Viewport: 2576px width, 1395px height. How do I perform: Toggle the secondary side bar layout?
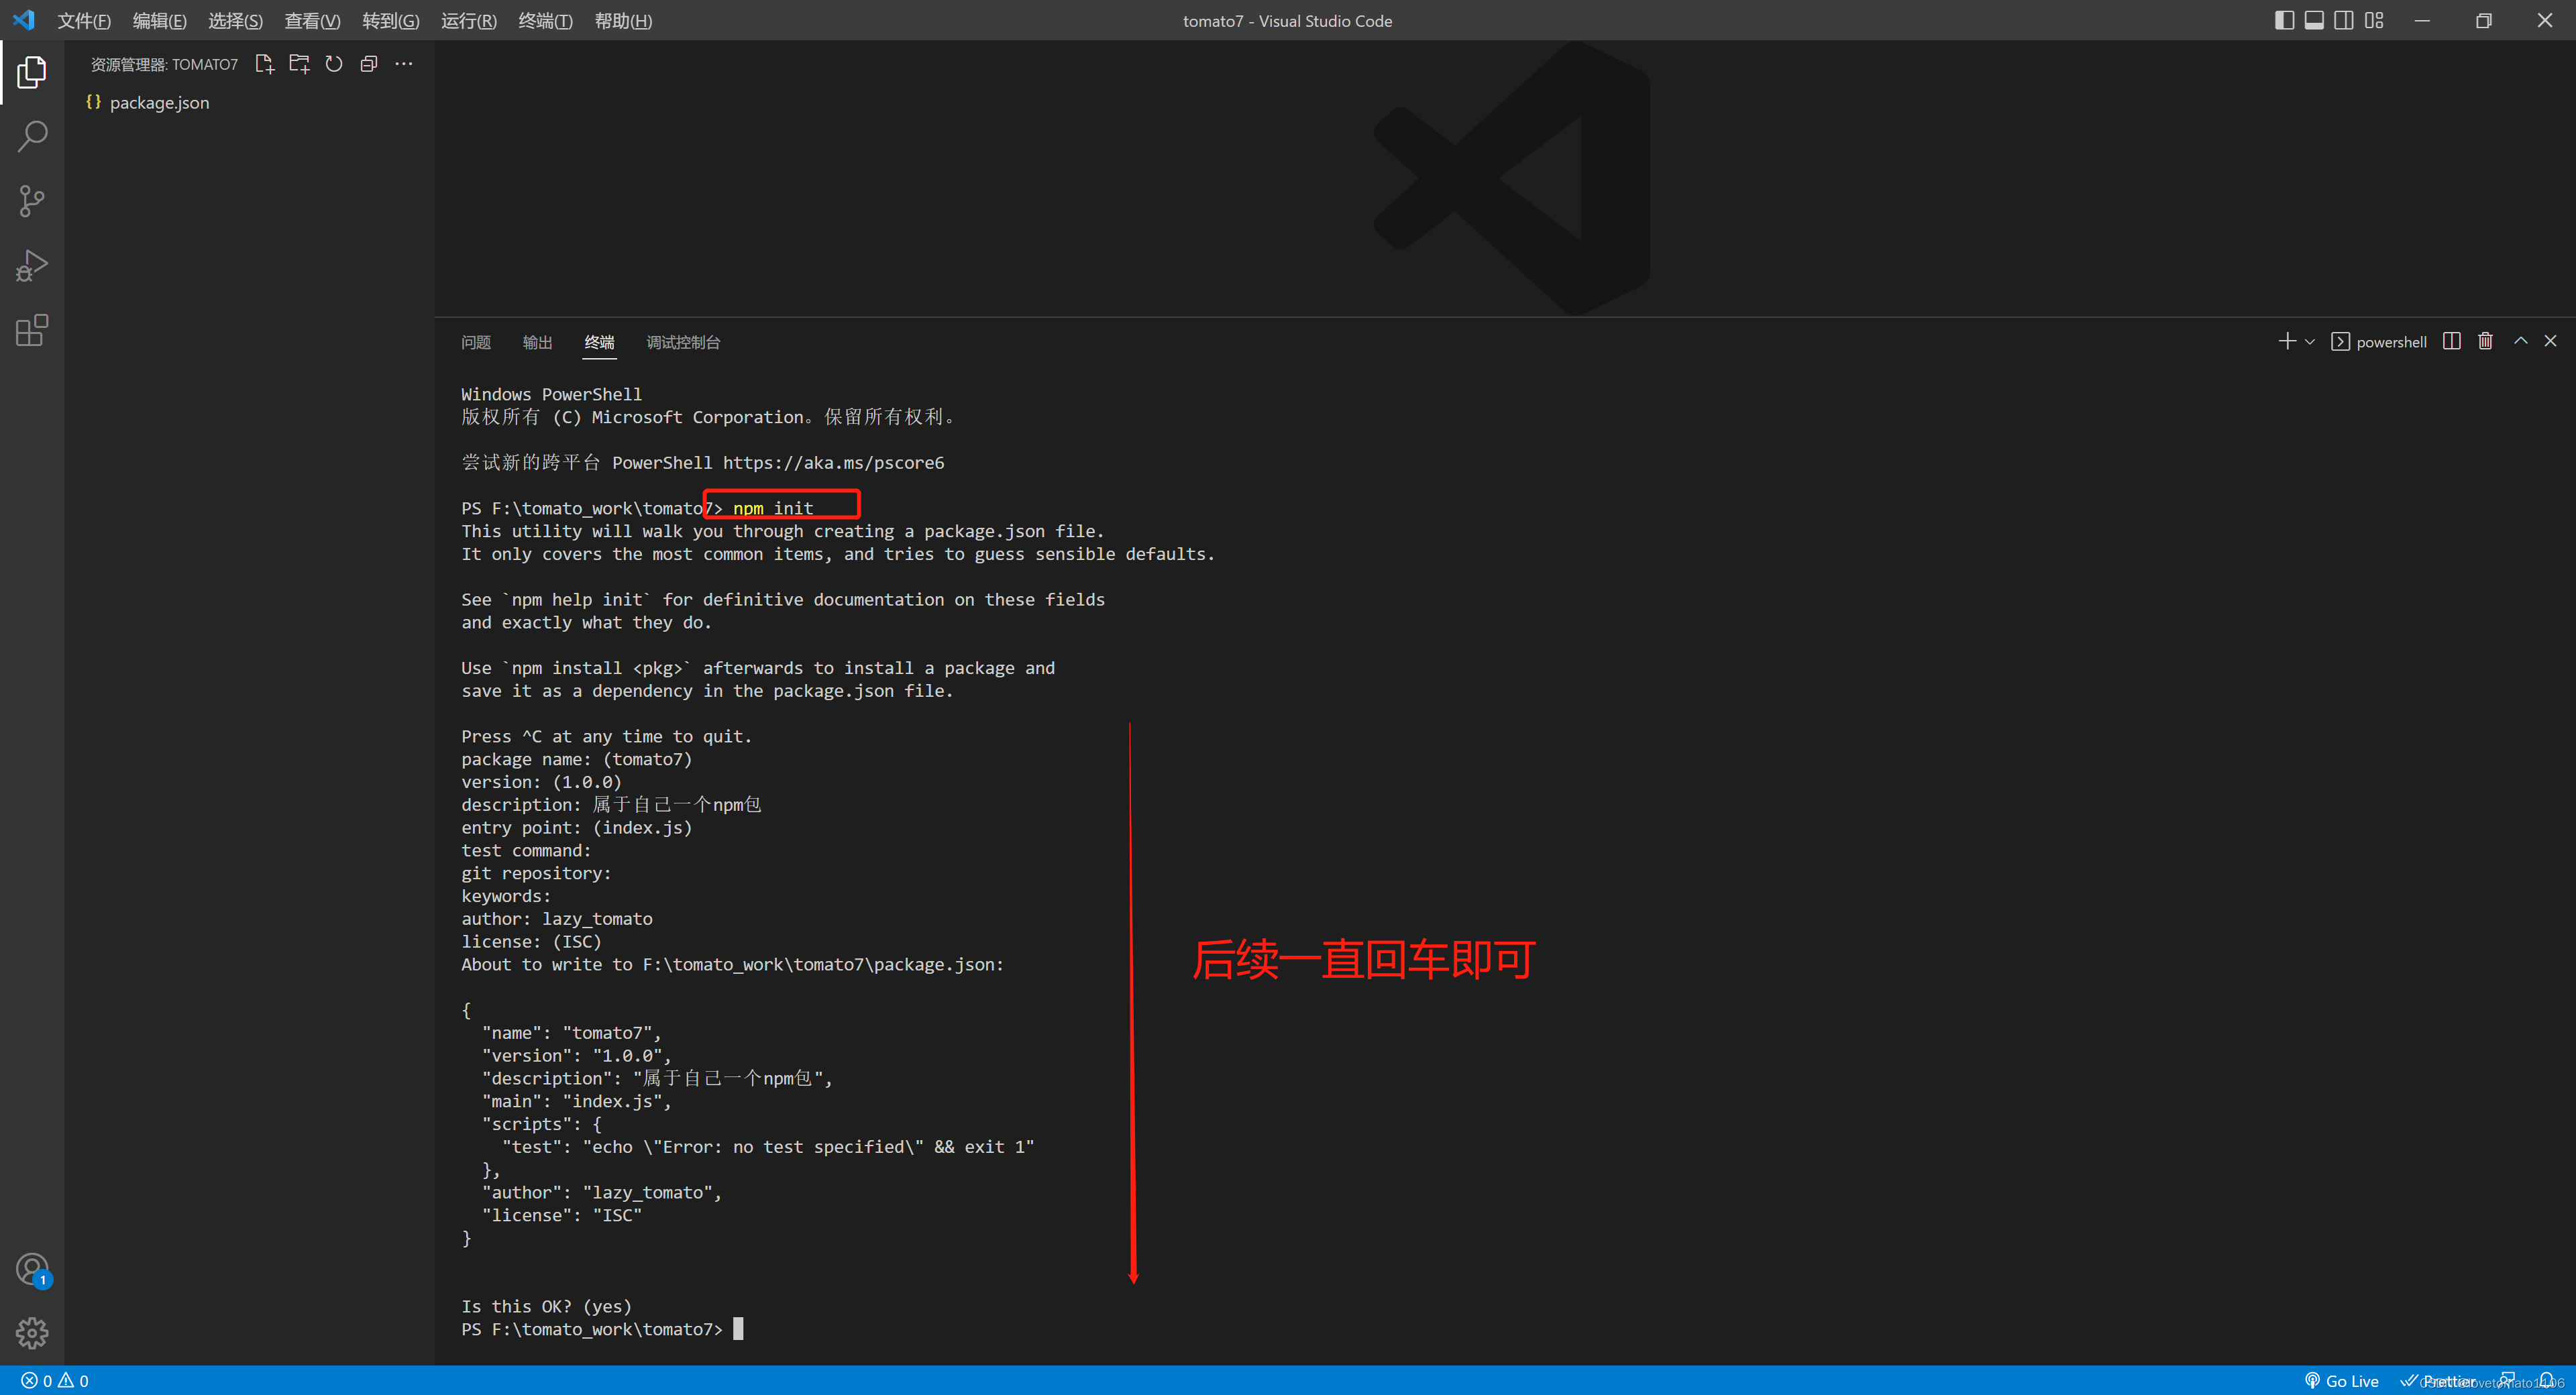click(2344, 20)
